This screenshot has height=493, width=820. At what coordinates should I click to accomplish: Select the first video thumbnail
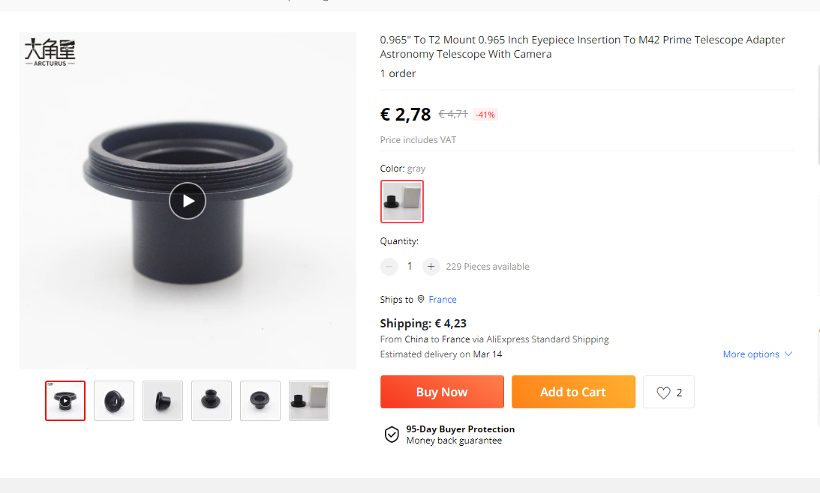coord(65,401)
